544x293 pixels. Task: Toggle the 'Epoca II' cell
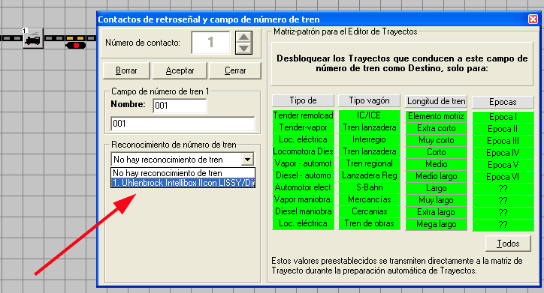(x=503, y=129)
